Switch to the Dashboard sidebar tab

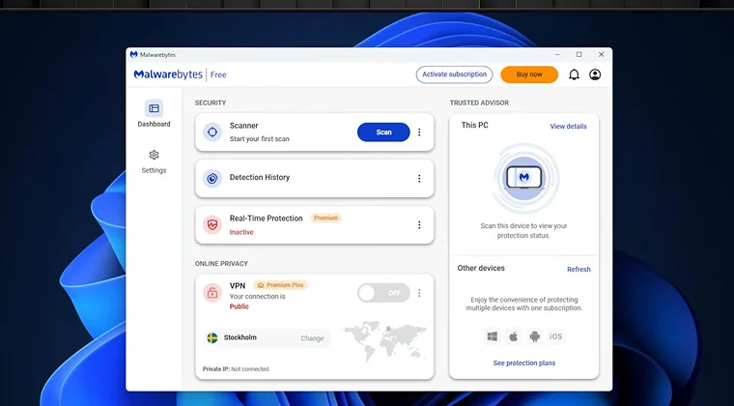pyautogui.click(x=154, y=114)
